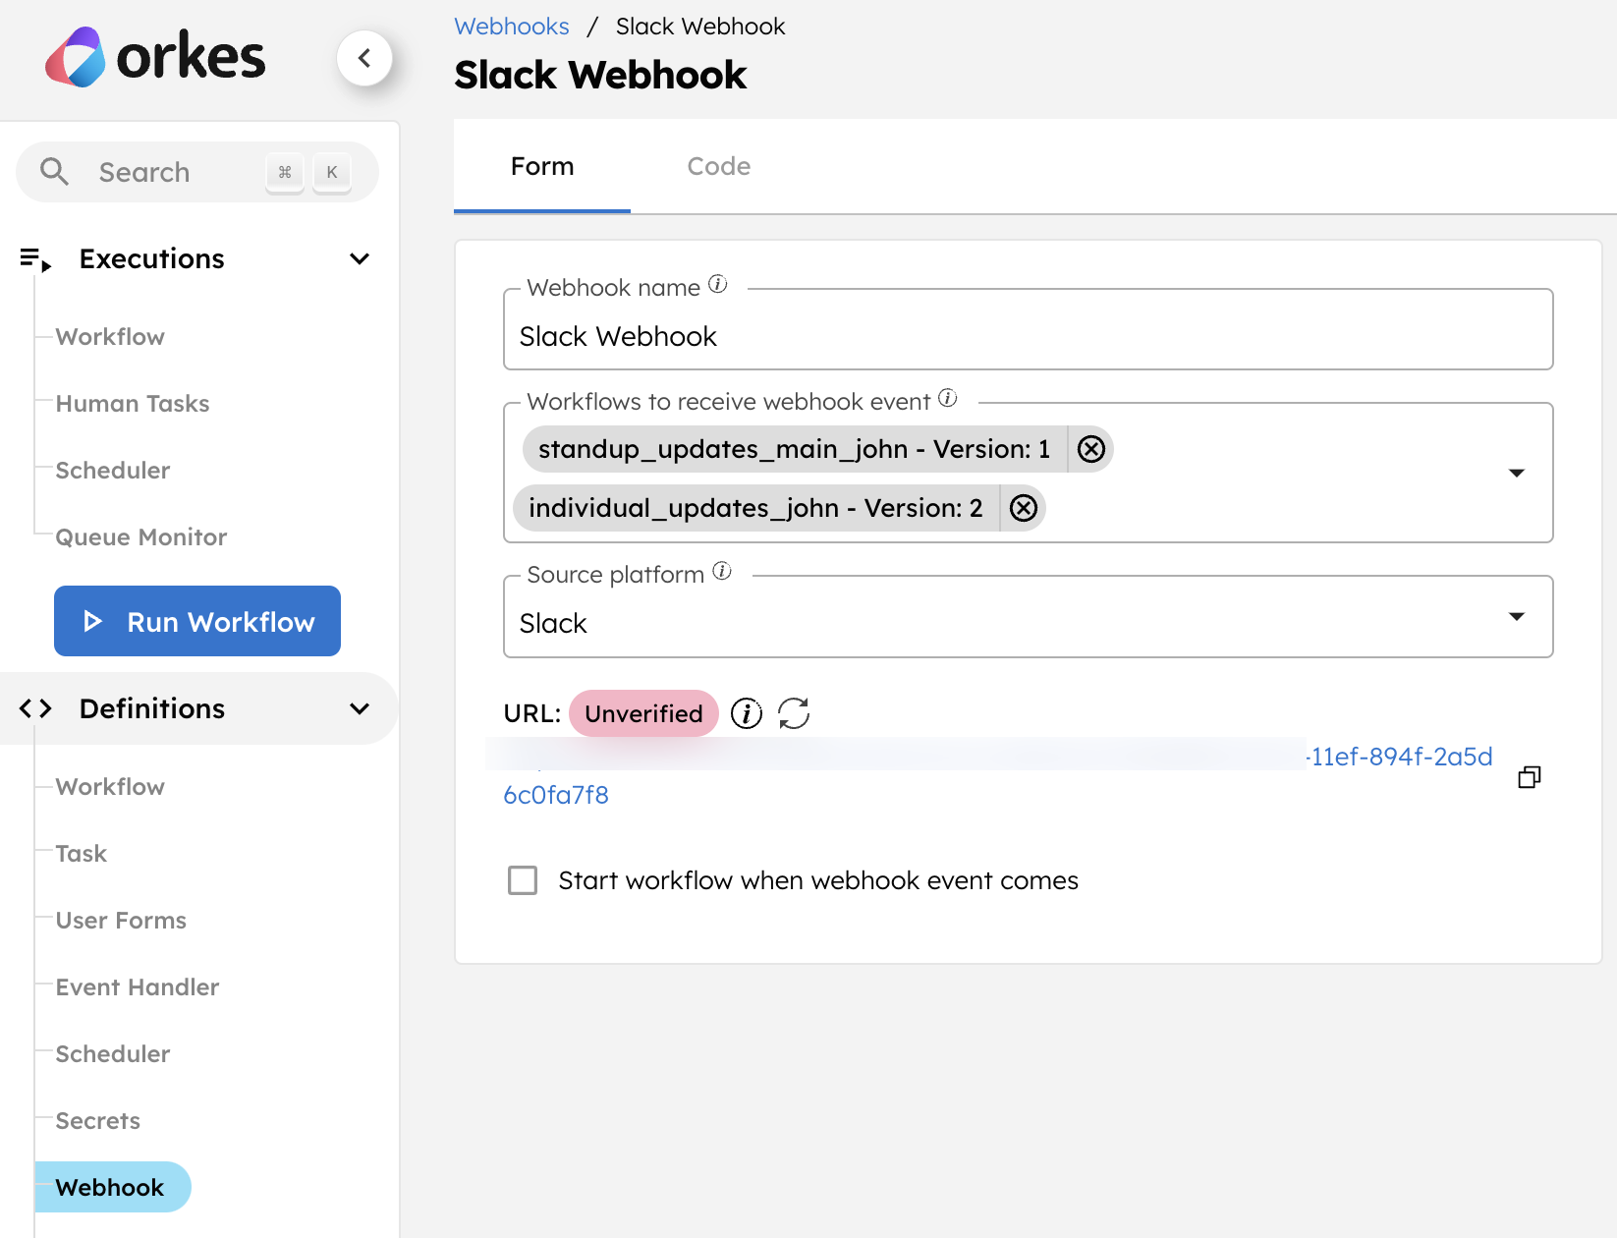The width and height of the screenshot is (1617, 1238).
Task: Click the individual_updates_john chip text
Action: click(755, 508)
